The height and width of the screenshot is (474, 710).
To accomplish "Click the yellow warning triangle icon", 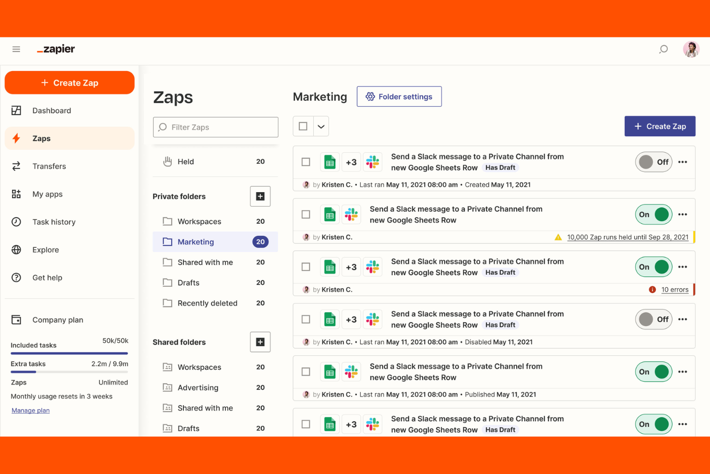I will click(x=558, y=237).
